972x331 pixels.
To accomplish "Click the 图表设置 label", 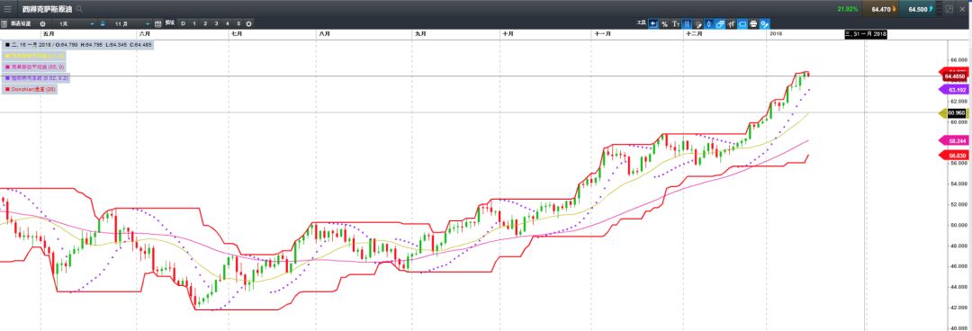I will pos(21,23).
